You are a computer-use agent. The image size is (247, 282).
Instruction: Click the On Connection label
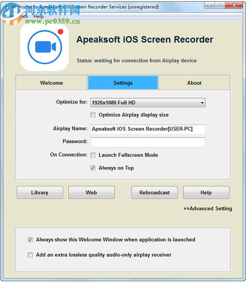pyautogui.click(x=69, y=154)
